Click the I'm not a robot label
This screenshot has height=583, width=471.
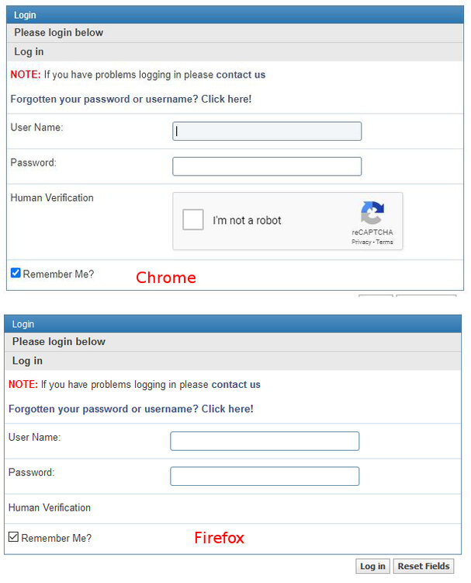pos(247,221)
